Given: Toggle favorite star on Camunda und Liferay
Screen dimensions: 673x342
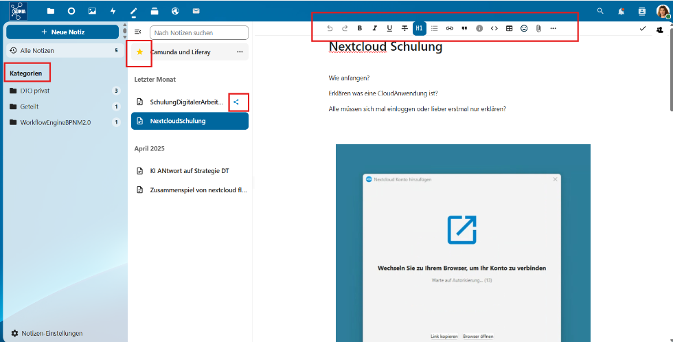Looking at the screenshot, I should coord(139,52).
